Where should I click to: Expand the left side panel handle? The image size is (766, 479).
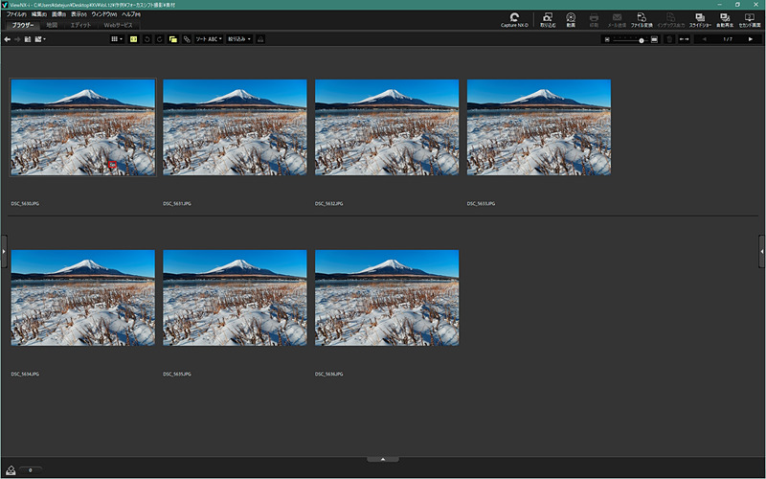coord(3,250)
